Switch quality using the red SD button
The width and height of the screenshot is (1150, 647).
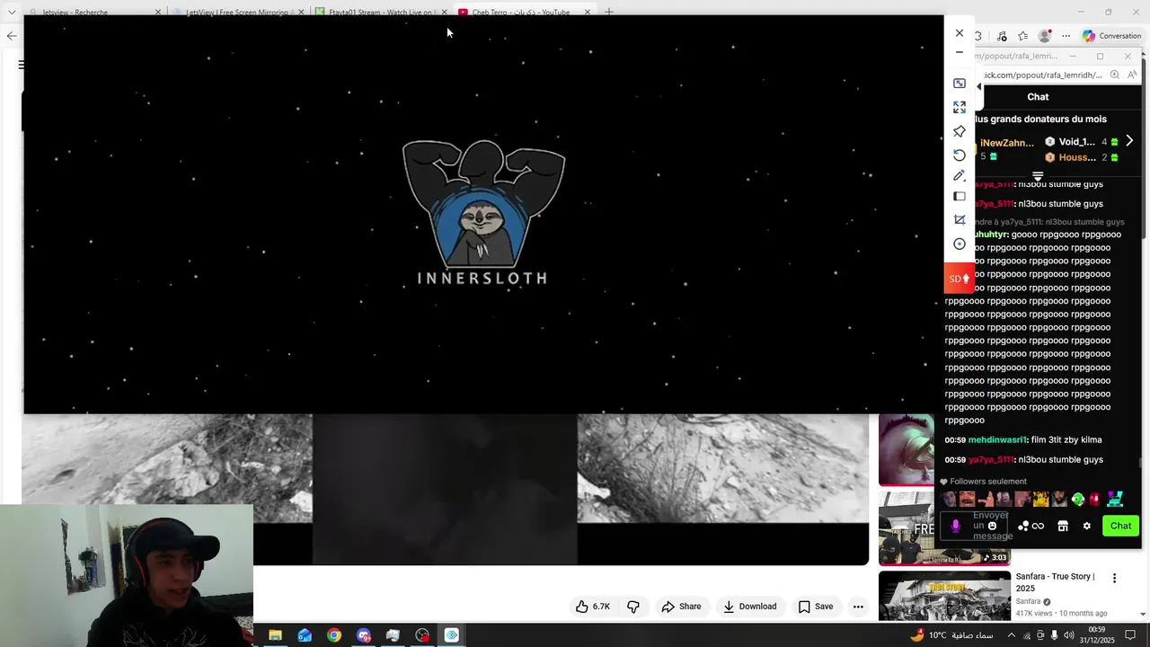(959, 279)
